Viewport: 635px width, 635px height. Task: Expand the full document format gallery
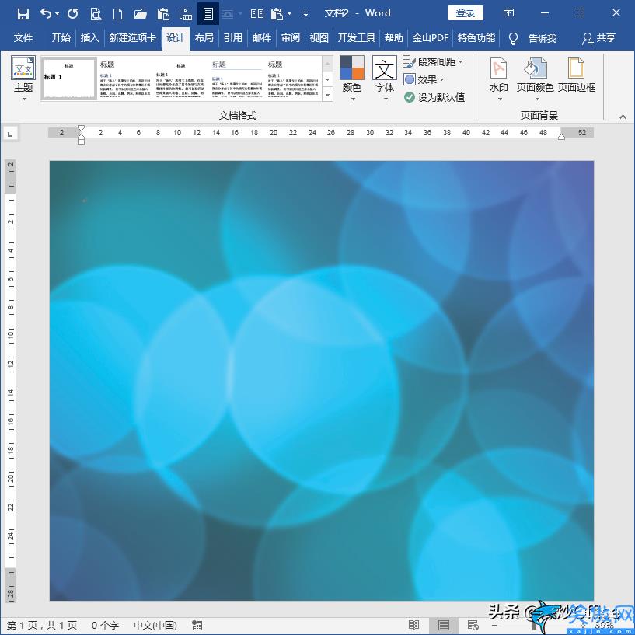click(328, 94)
